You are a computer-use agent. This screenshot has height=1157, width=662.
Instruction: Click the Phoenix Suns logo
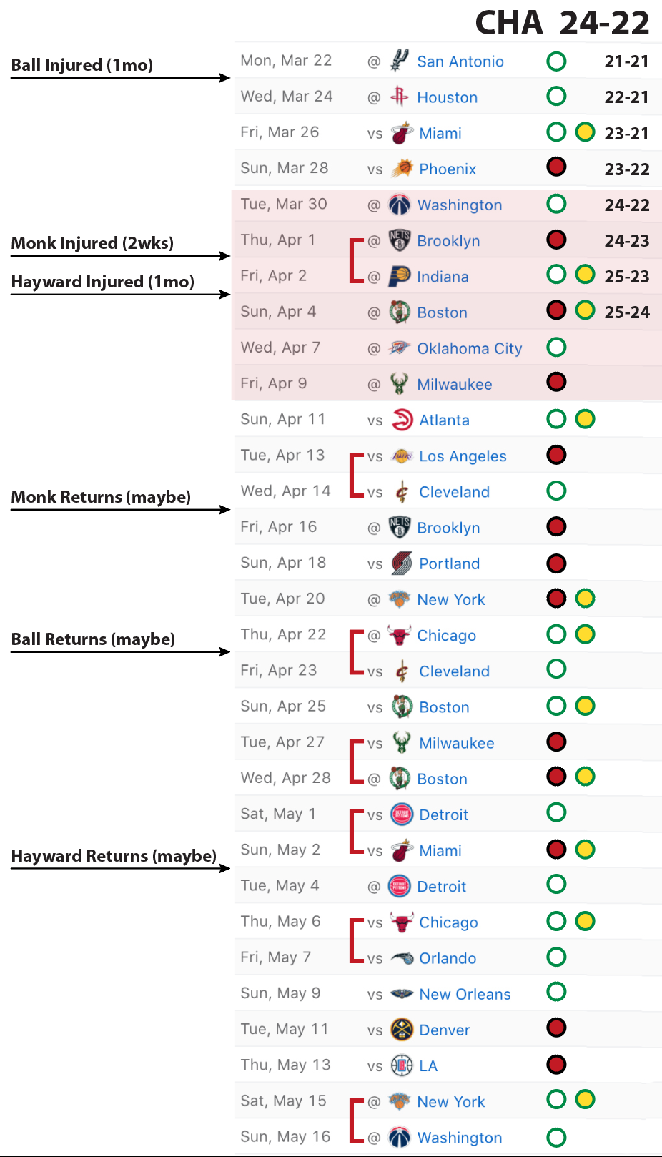pos(402,169)
